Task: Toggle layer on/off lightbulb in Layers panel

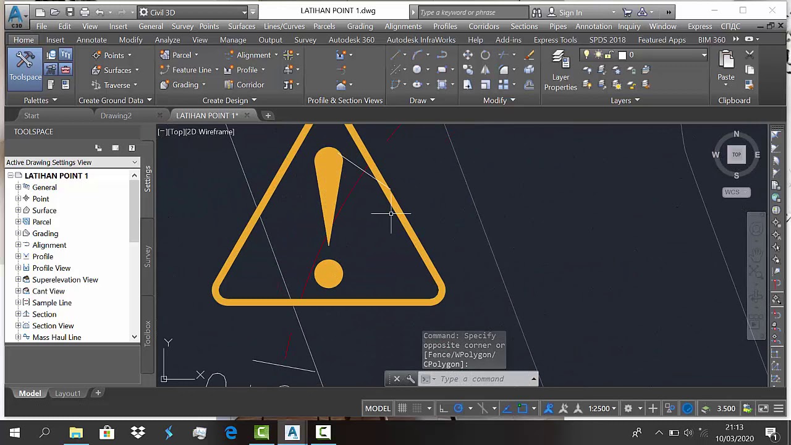Action: (x=586, y=55)
